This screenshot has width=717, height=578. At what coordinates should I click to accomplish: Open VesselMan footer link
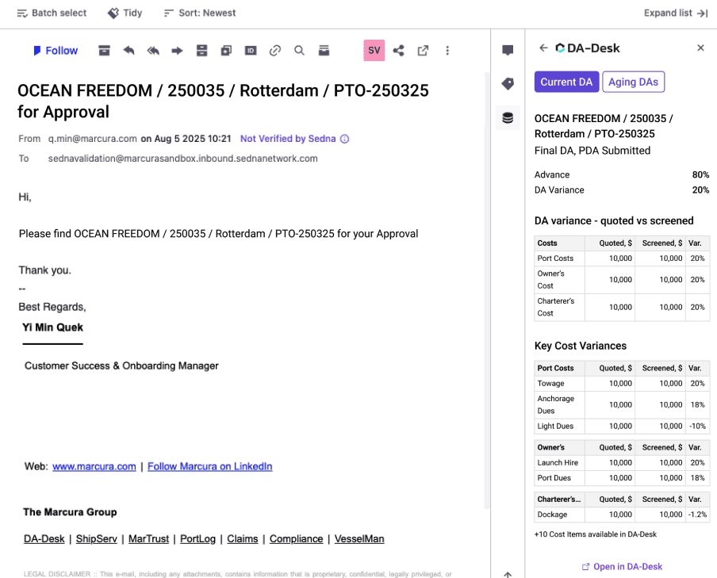[359, 538]
